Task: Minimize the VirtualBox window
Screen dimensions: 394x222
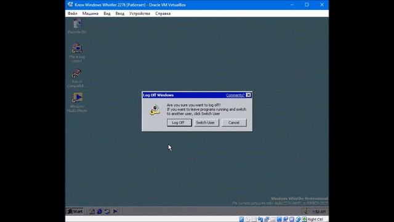Action: (x=292, y=5)
